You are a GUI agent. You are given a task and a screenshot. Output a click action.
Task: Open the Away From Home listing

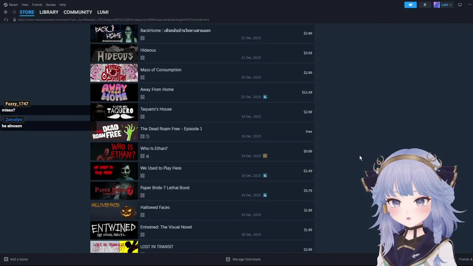tap(202, 92)
